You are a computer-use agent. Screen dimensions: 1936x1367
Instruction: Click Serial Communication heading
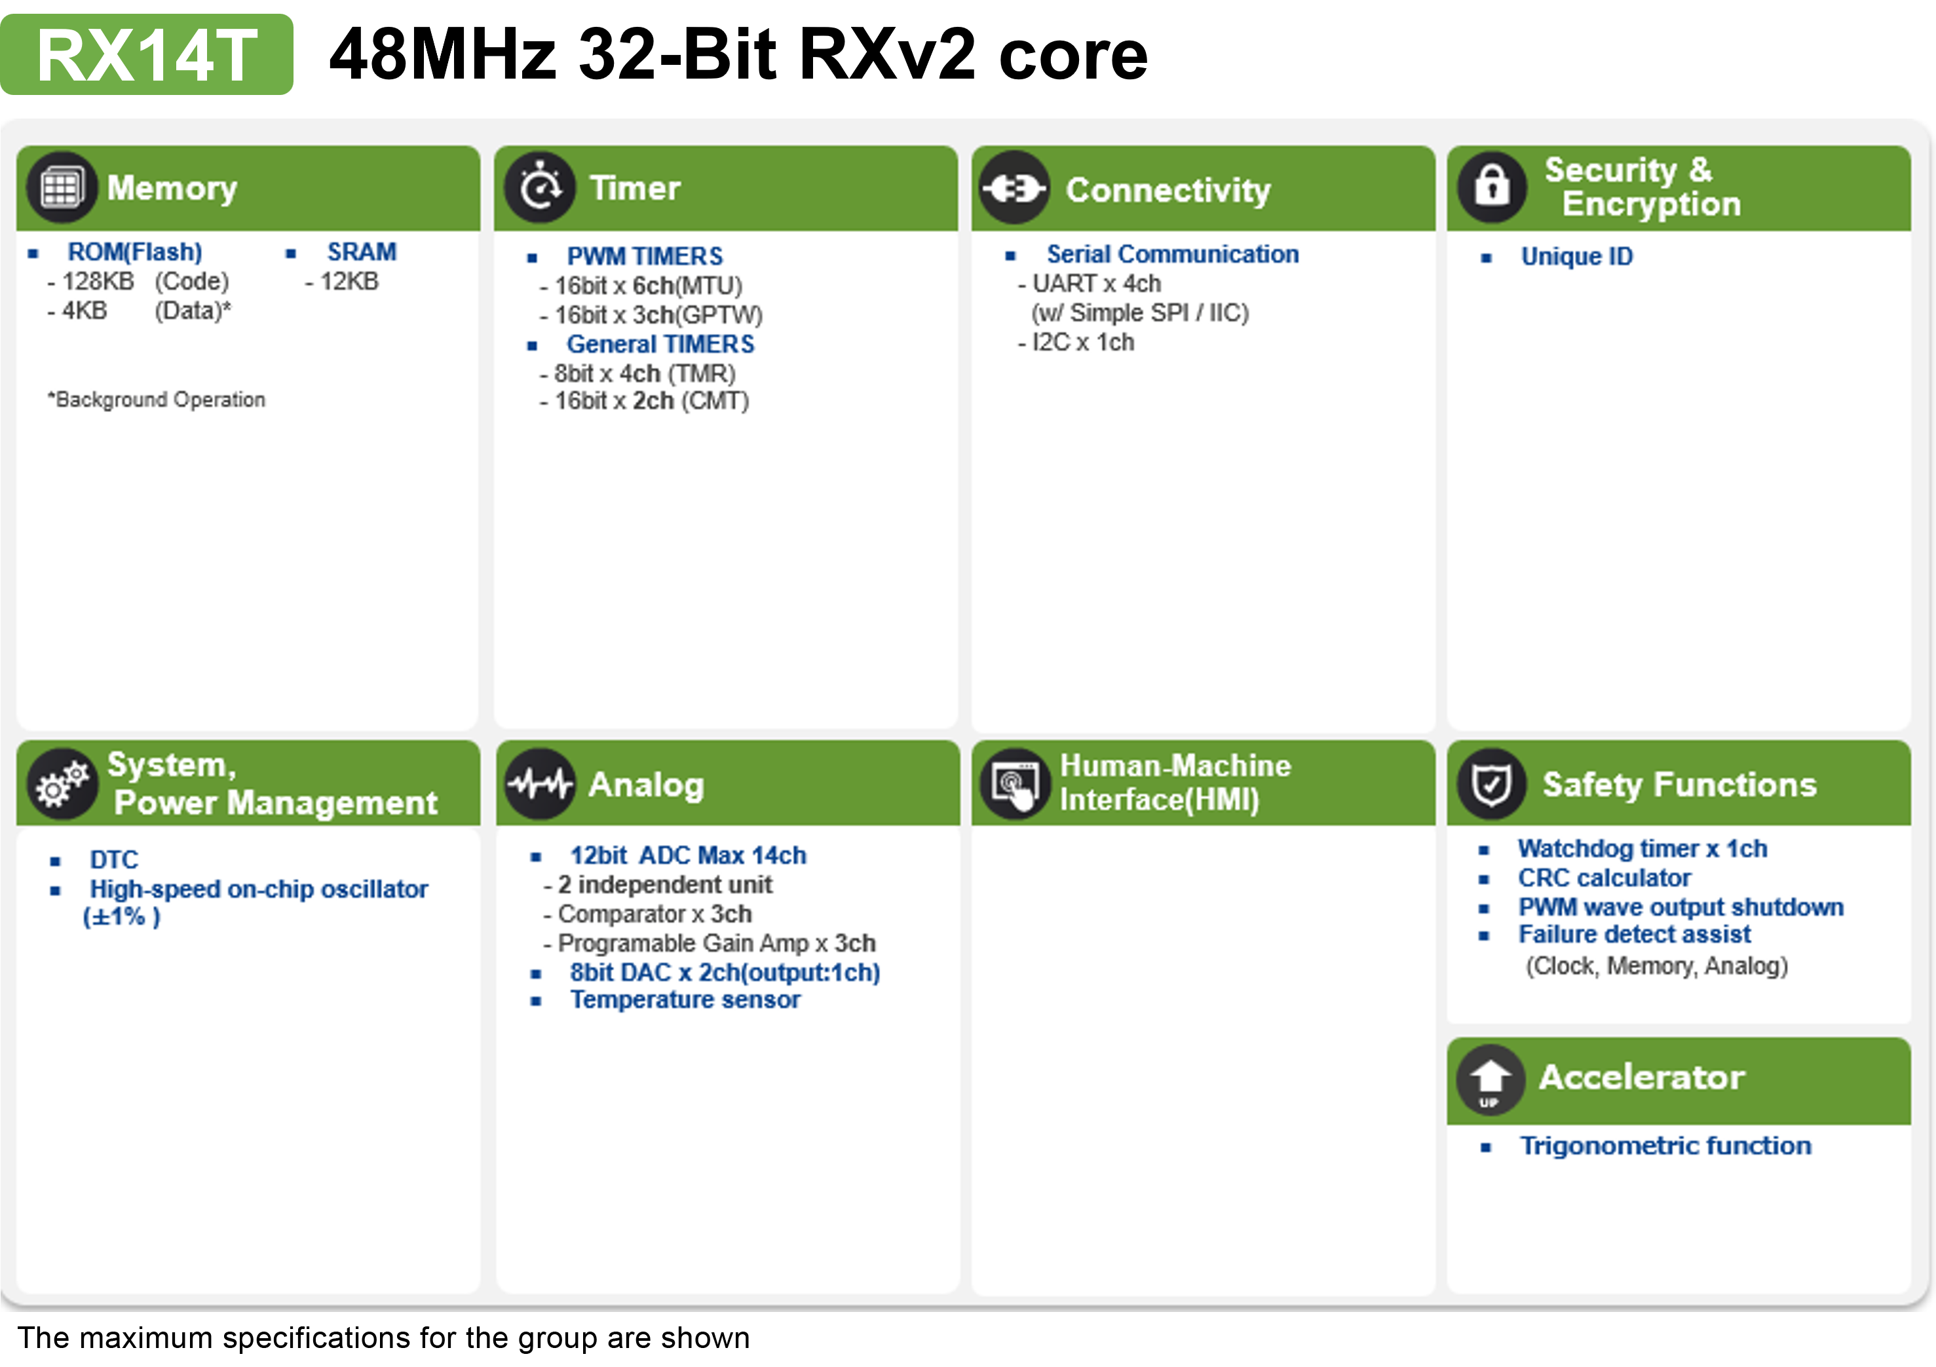tap(1172, 253)
